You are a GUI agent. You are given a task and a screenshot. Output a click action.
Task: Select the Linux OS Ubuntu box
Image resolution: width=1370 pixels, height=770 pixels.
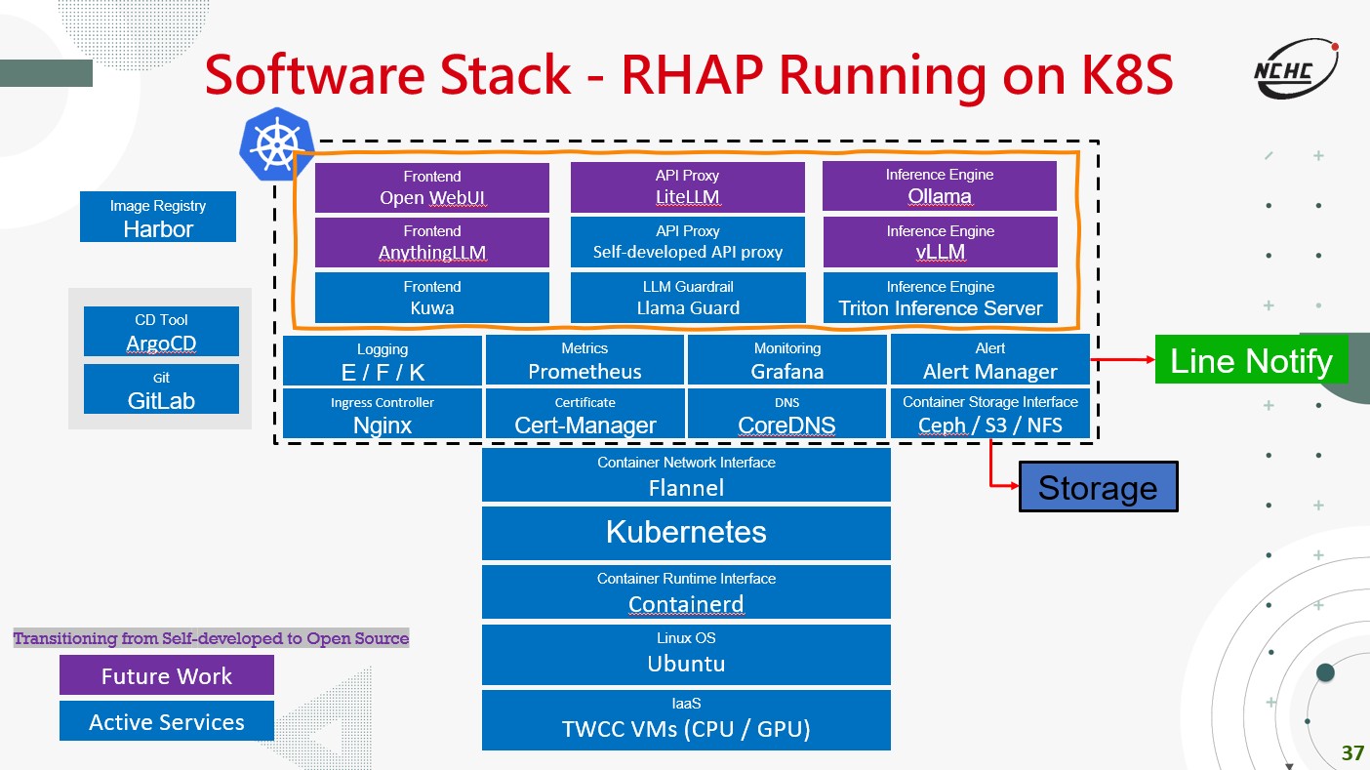tap(686, 655)
